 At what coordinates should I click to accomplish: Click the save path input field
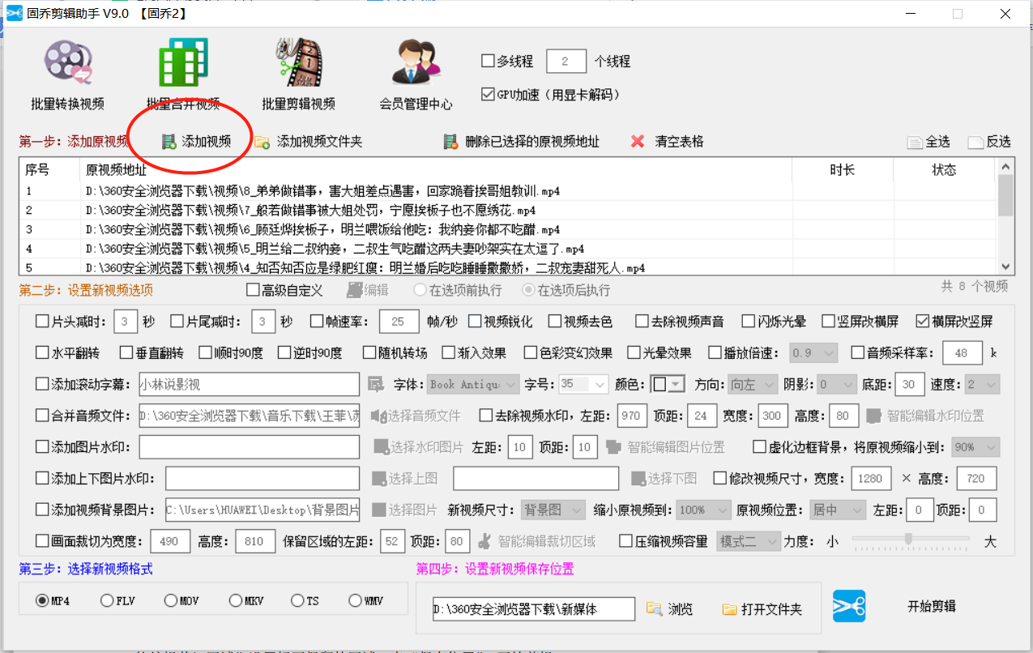tap(534, 608)
